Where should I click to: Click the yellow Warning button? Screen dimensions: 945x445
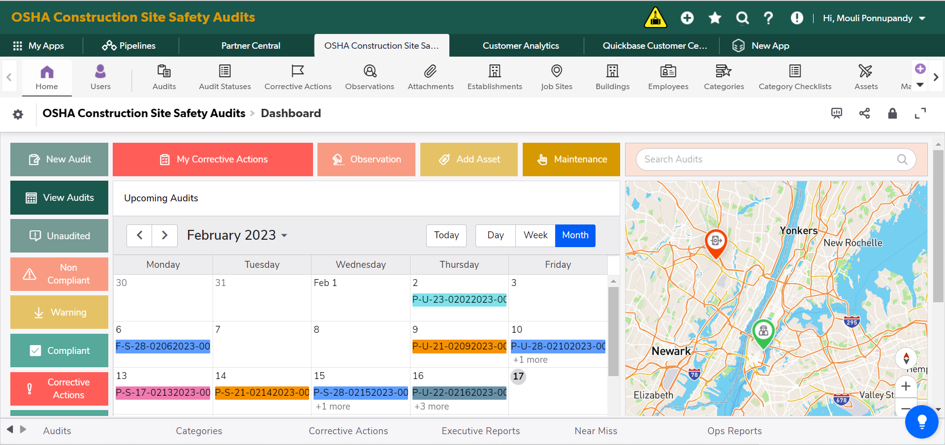[x=59, y=312]
